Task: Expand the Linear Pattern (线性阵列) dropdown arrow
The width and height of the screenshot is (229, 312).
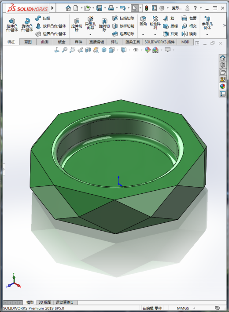Action: 155,34
